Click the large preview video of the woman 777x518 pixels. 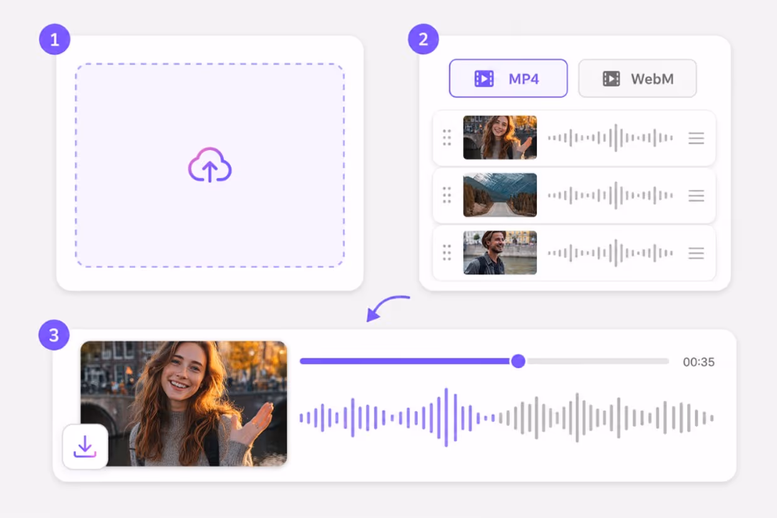[x=184, y=403]
